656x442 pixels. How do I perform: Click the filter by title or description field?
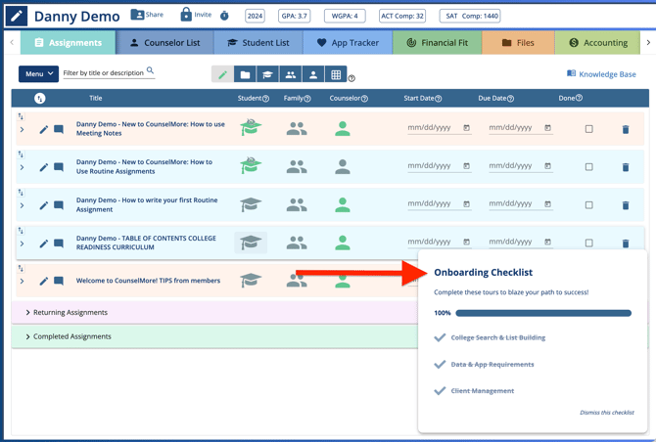pyautogui.click(x=103, y=73)
